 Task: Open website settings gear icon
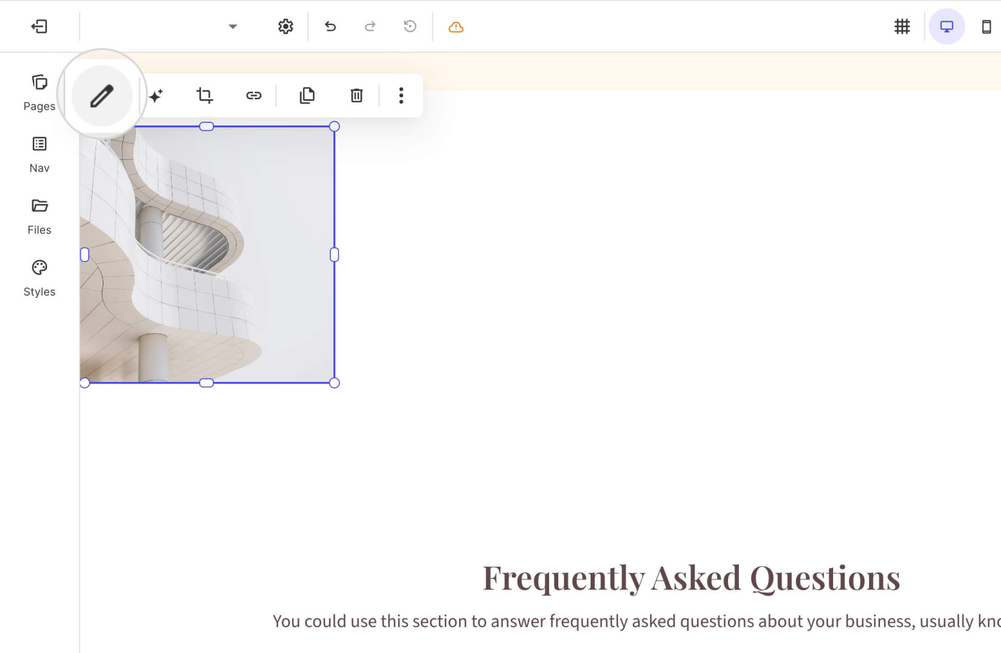pyautogui.click(x=286, y=27)
